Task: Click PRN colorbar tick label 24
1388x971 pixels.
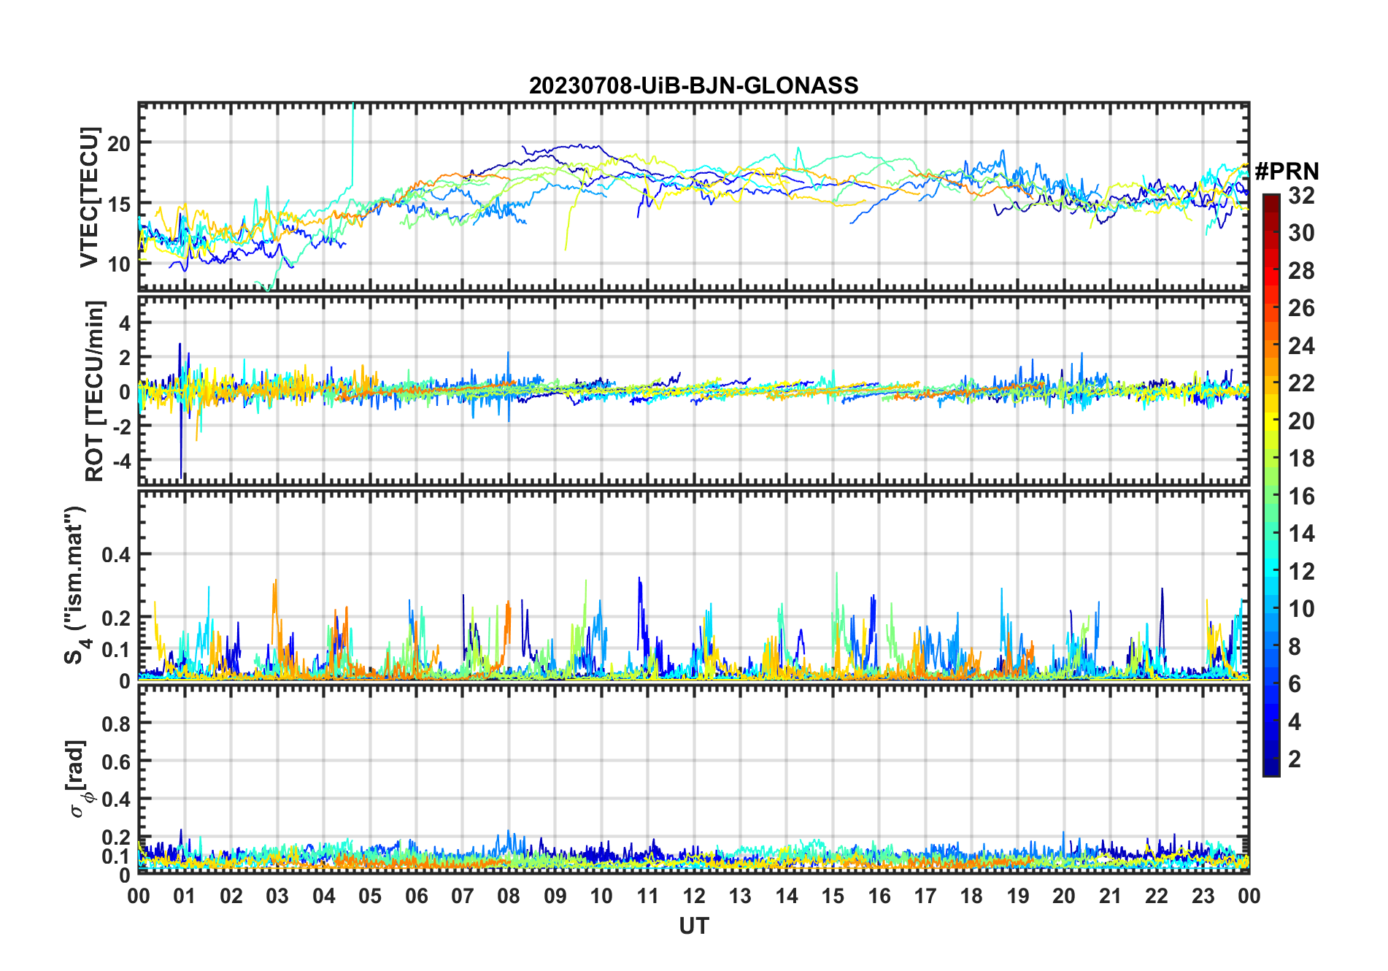Action: [x=1301, y=345]
